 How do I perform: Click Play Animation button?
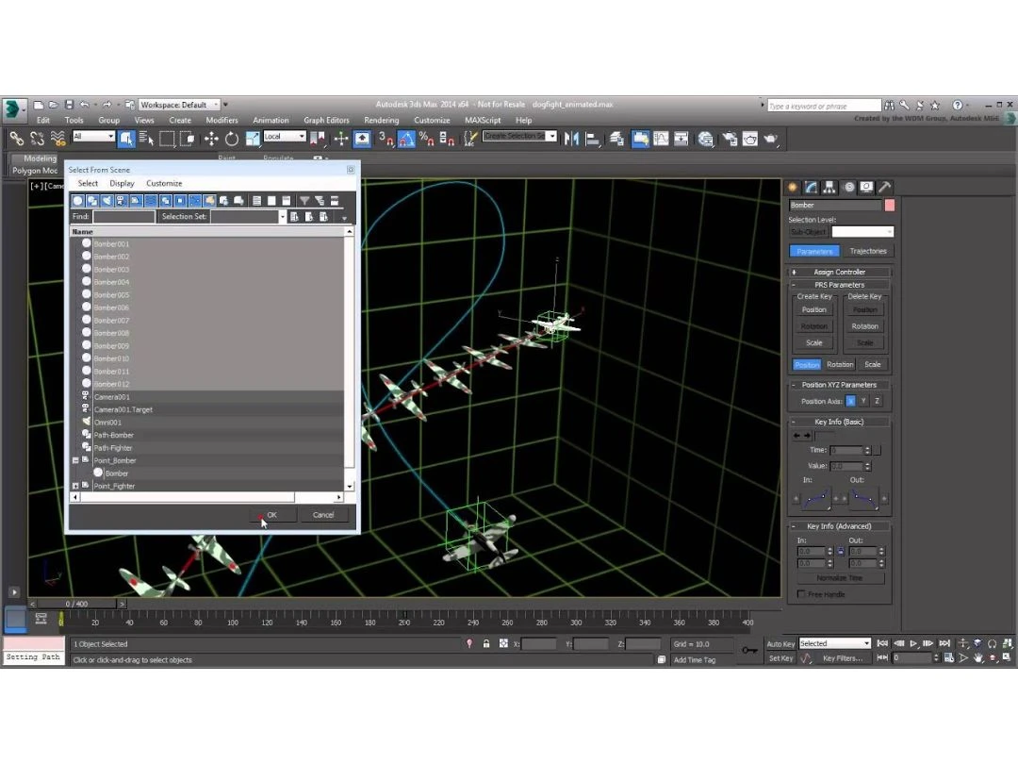pyautogui.click(x=913, y=643)
